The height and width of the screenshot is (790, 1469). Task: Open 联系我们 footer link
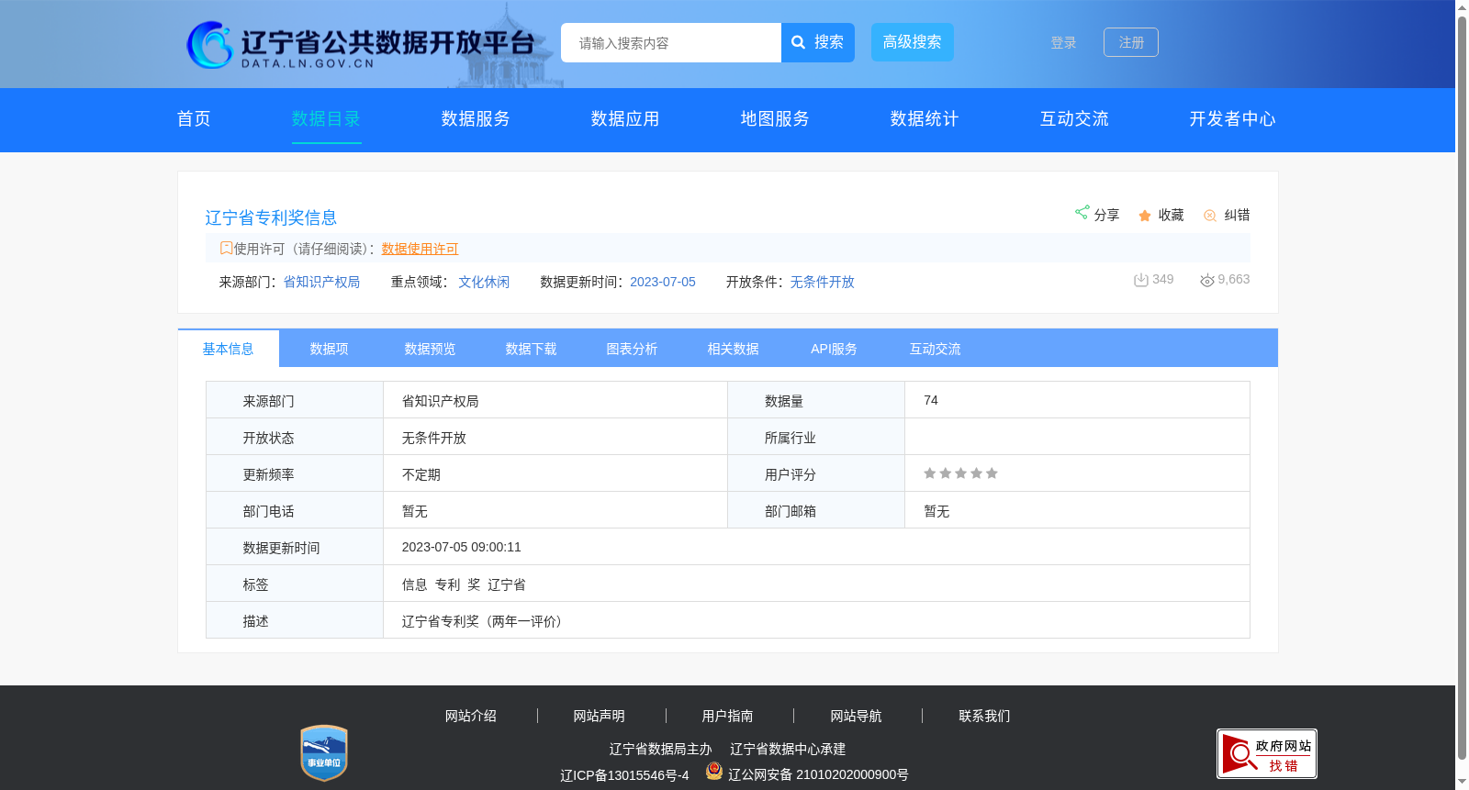click(985, 716)
